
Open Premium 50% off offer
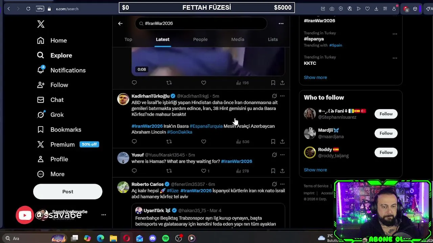tap(68, 144)
